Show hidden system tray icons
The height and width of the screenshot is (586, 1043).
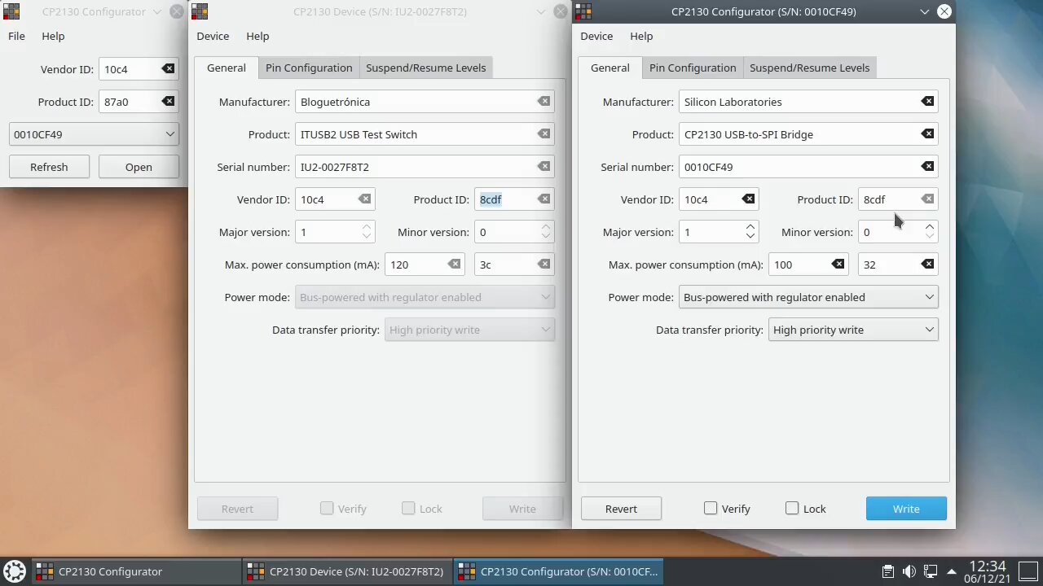[x=951, y=571]
